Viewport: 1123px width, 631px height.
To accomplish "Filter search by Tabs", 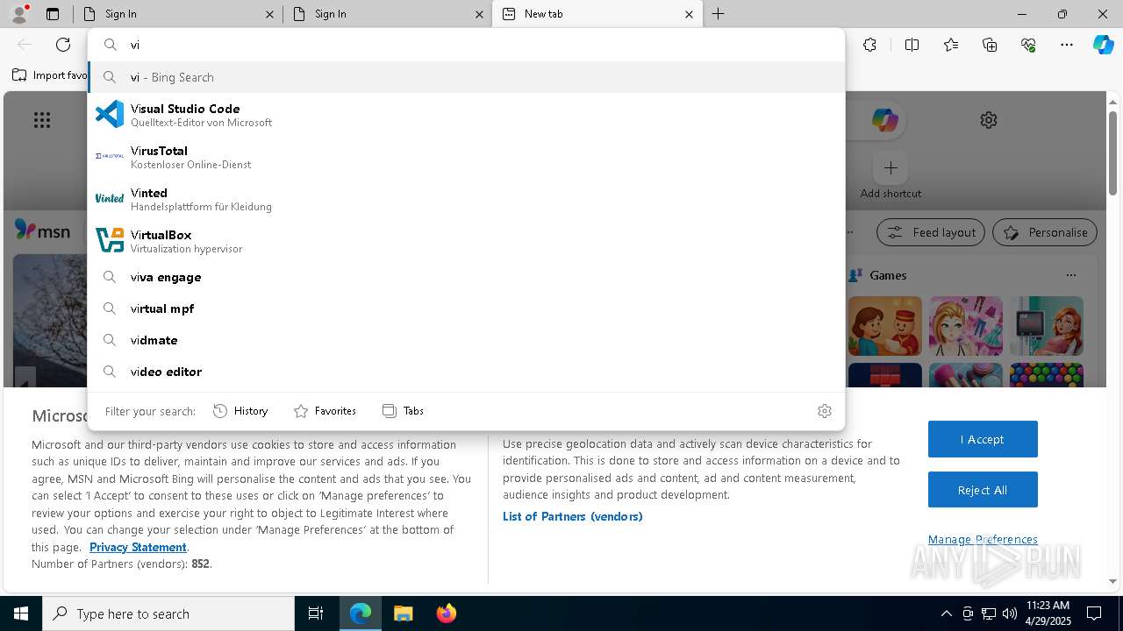I will point(403,410).
